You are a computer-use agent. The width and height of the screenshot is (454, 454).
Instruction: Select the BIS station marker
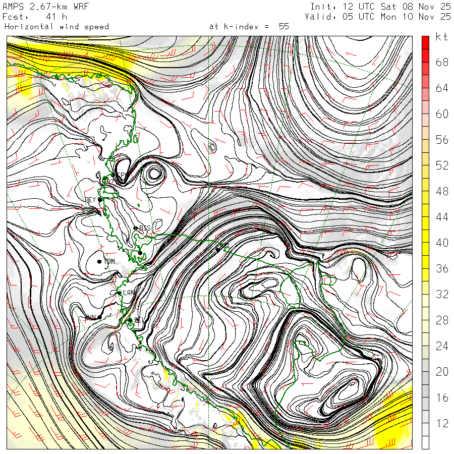[136, 229]
